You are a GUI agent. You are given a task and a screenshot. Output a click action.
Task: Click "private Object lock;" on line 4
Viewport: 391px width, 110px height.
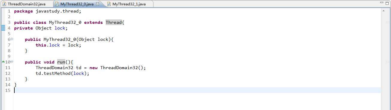point(41,28)
